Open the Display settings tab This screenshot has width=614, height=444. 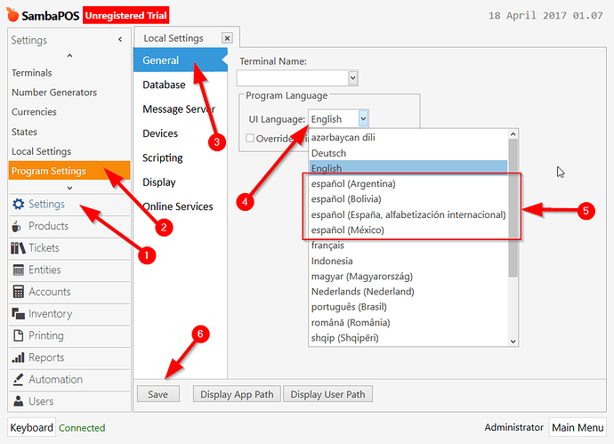tap(180, 182)
